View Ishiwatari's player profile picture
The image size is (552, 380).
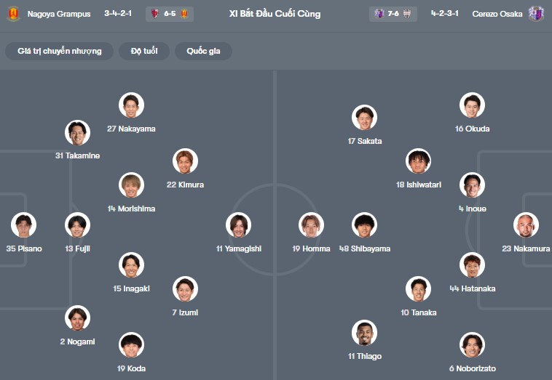pyautogui.click(x=418, y=161)
